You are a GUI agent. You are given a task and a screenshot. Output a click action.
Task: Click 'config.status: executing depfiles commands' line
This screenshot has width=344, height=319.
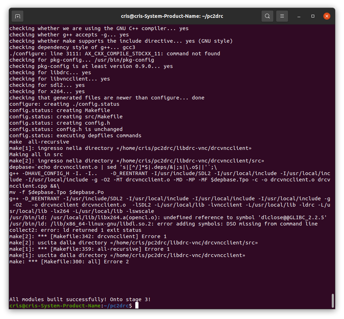pos(75,136)
